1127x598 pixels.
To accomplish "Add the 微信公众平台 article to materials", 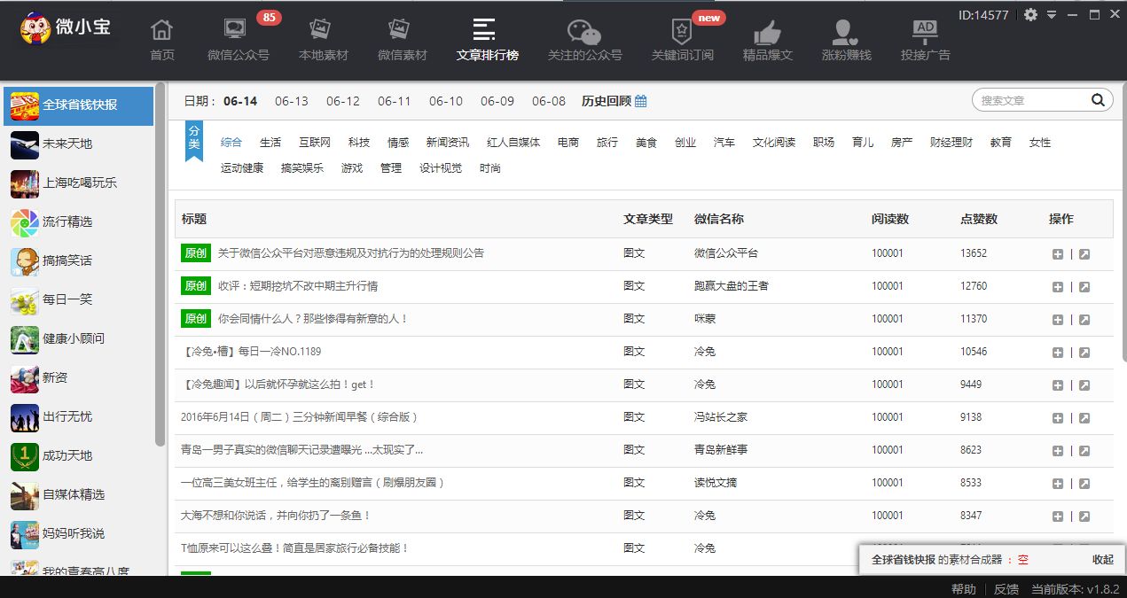I will pos(1058,254).
